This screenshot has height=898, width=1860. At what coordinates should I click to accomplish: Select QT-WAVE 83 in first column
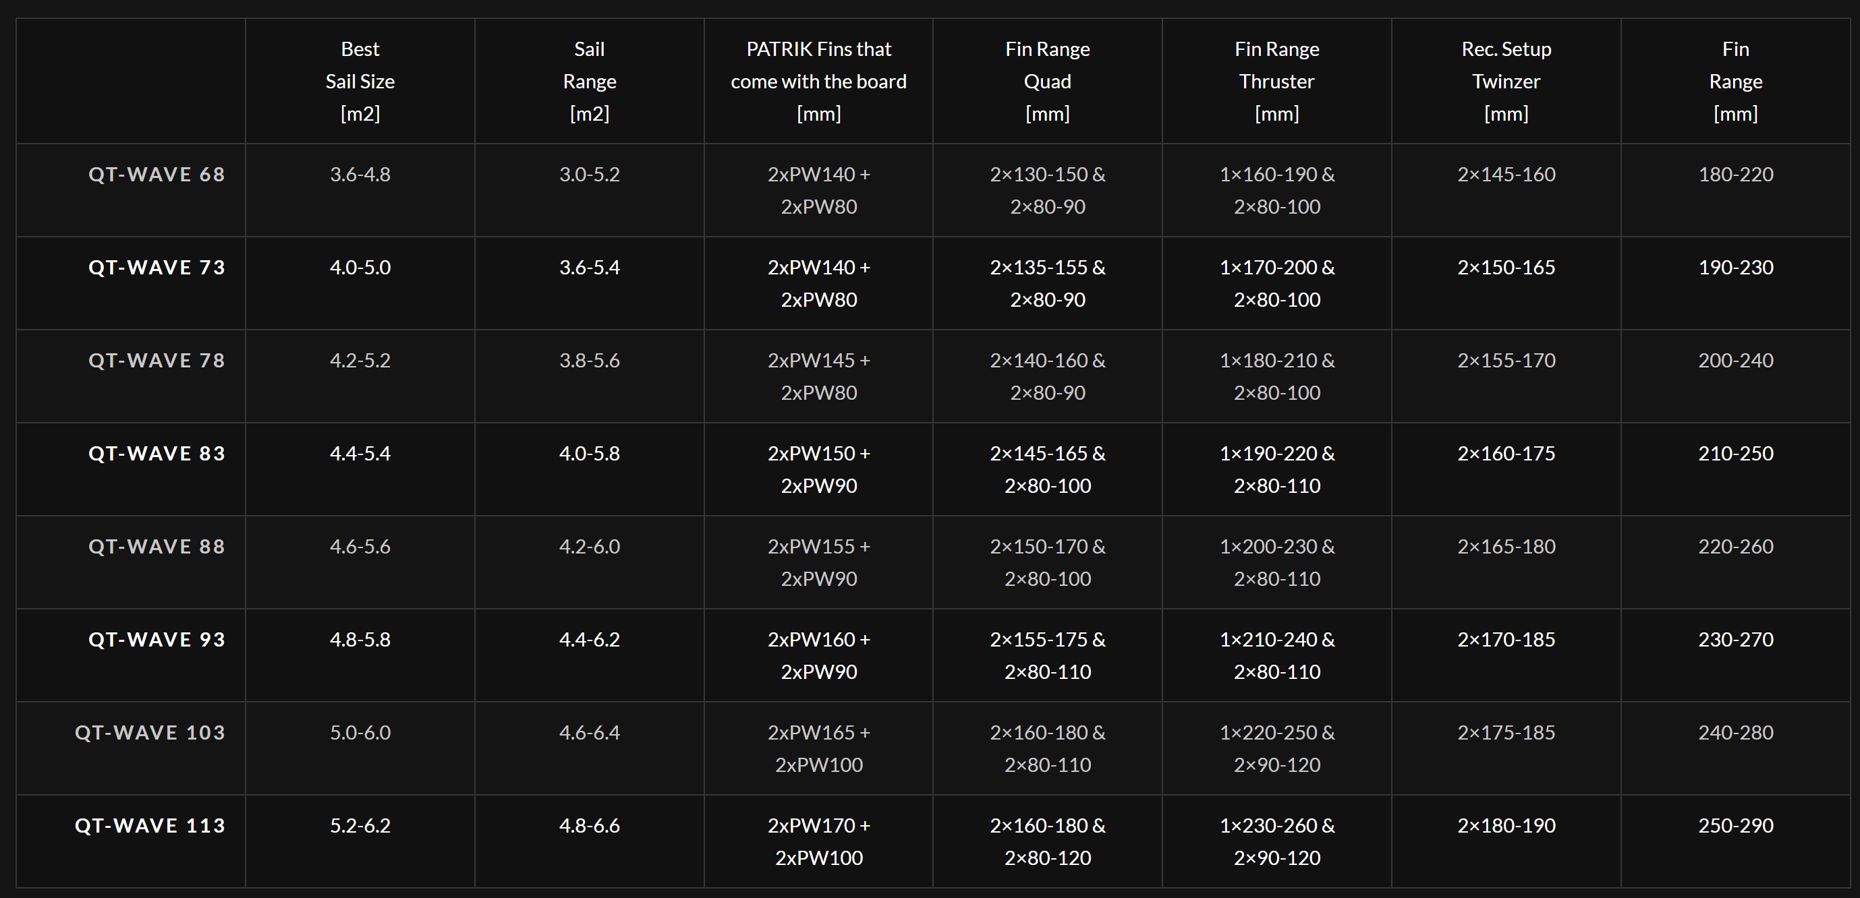[x=156, y=454]
